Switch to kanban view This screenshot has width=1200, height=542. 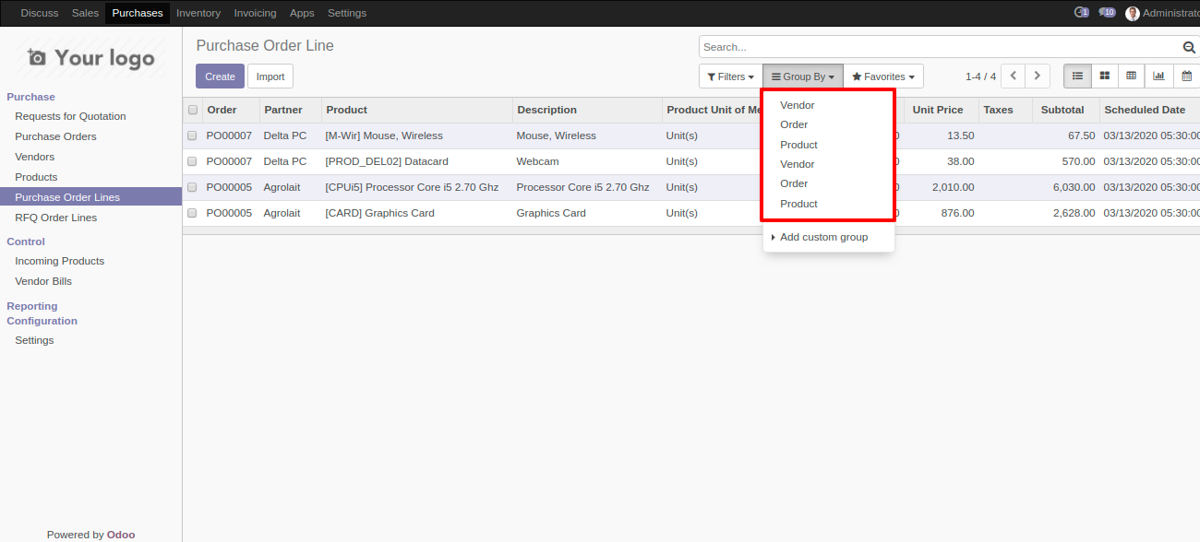[1104, 77]
